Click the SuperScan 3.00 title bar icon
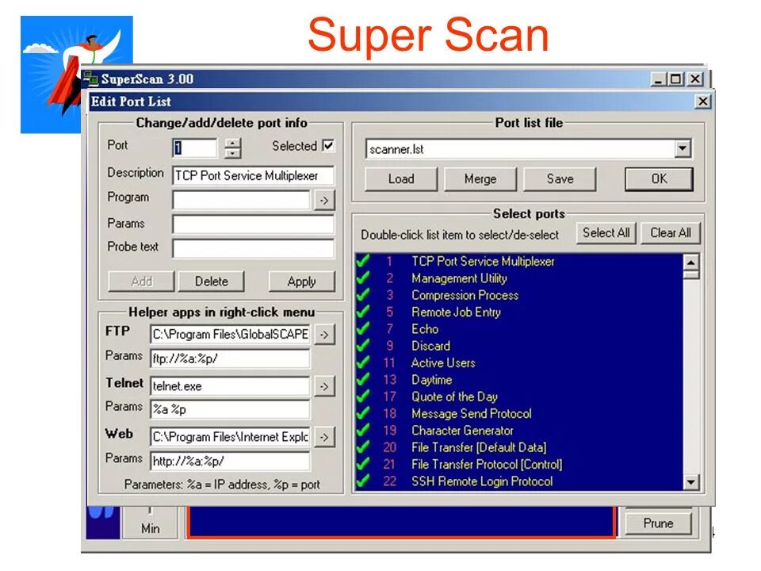 coord(90,79)
